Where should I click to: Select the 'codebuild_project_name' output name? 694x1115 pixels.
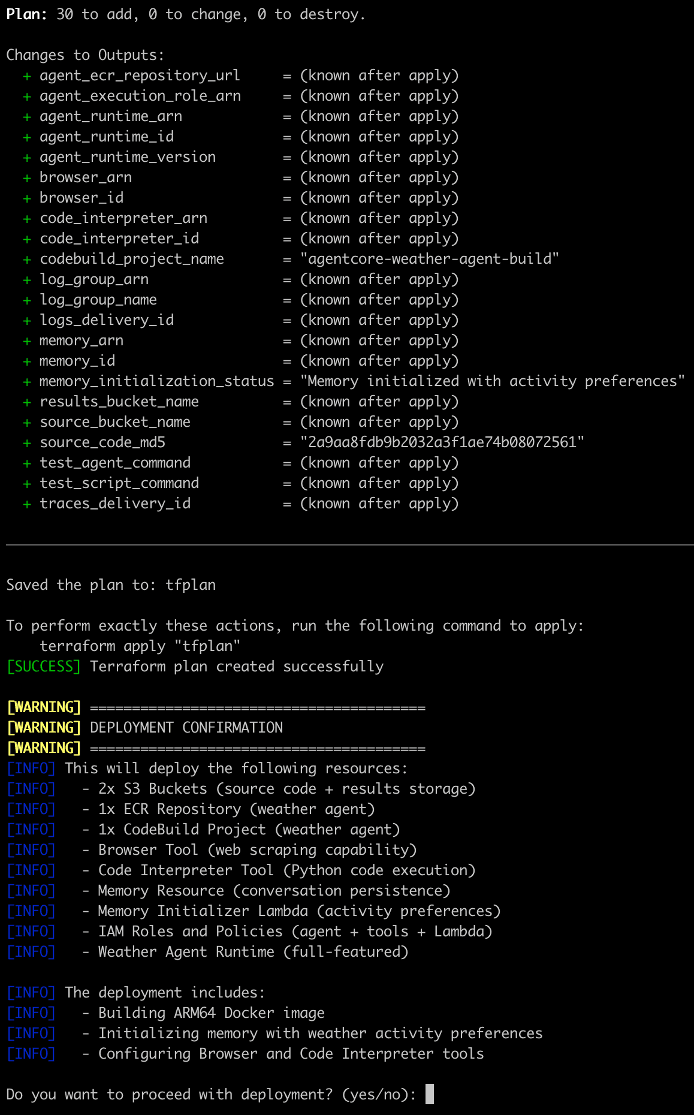click(132, 259)
